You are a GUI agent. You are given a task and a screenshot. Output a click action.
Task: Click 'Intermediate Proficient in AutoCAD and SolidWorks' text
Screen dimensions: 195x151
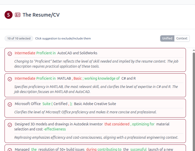coord(56,53)
